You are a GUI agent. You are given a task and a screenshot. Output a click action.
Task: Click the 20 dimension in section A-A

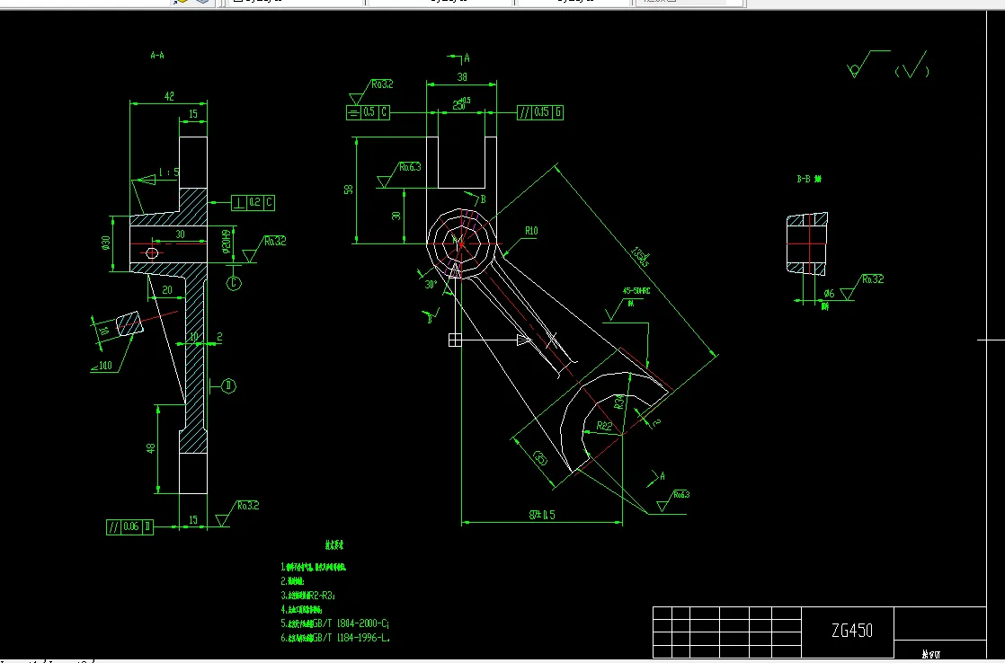(167, 290)
